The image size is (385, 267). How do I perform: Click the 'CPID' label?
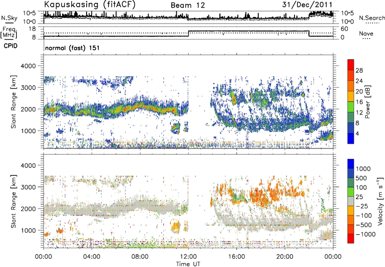(x=11, y=46)
